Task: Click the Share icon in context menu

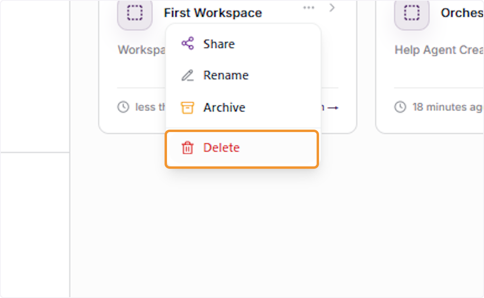Action: (188, 44)
